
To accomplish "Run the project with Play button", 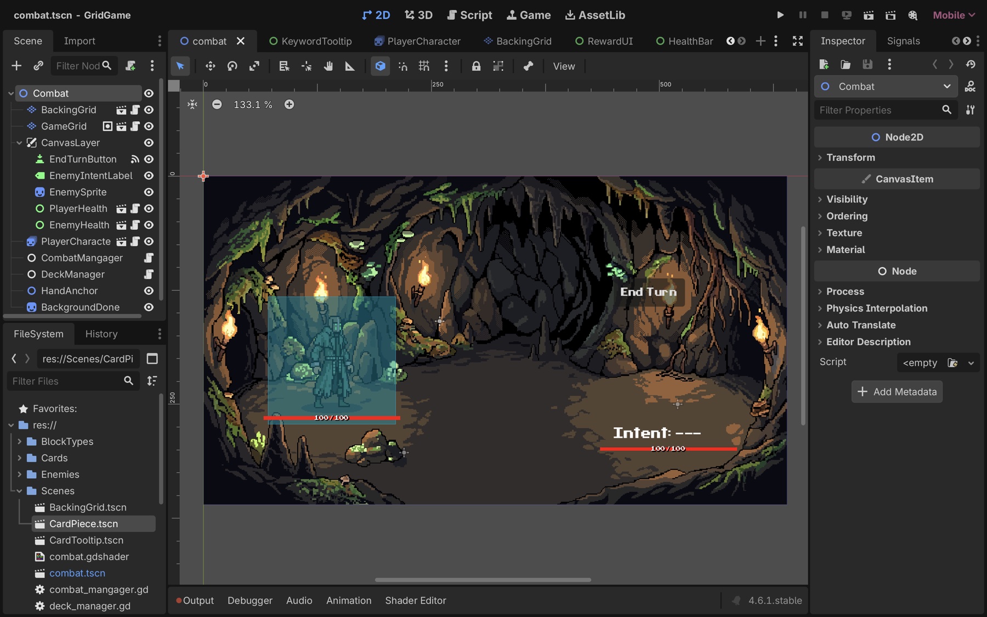I will (780, 15).
